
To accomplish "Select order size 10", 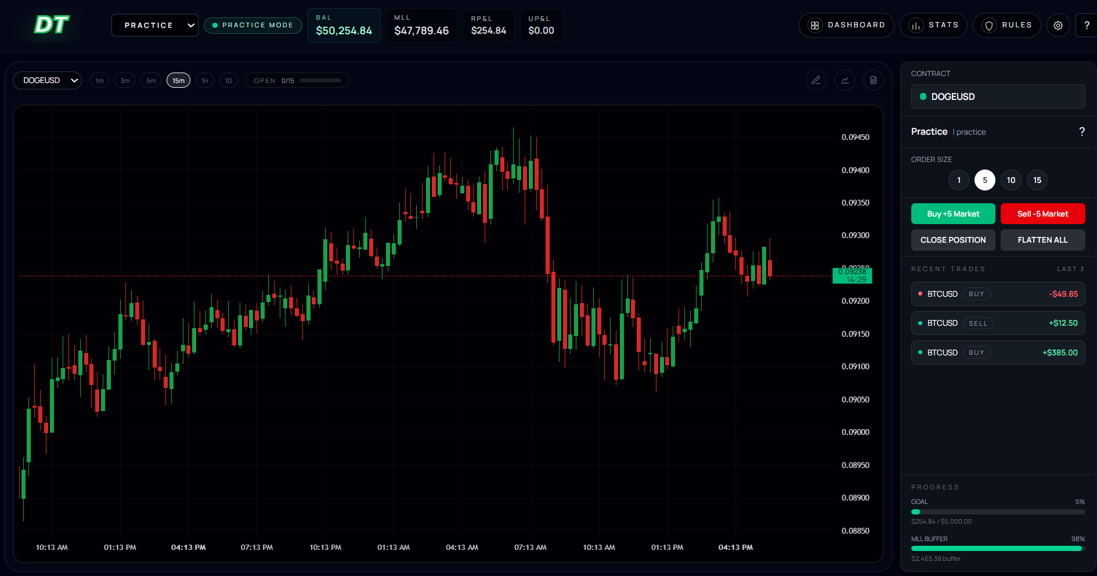I will tap(1011, 180).
